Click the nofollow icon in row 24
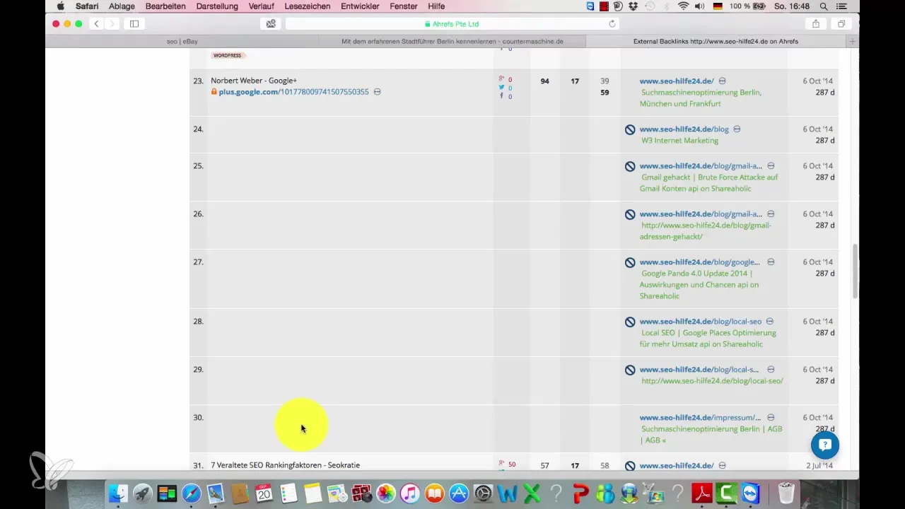The image size is (905, 509). click(x=630, y=129)
